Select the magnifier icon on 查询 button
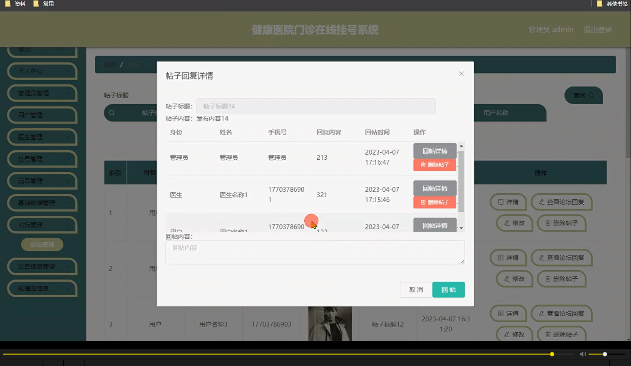Image resolution: width=631 pixels, height=366 pixels. [x=591, y=95]
